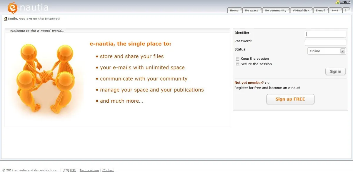The height and width of the screenshot is (172, 353).
Task: Click 'your e-mails with unlimited space' text
Action: click(x=142, y=68)
